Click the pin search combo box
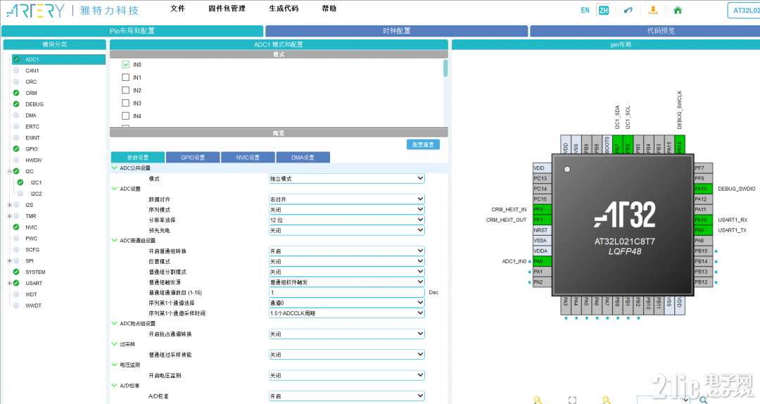The width and height of the screenshot is (760, 404). coord(663,400)
